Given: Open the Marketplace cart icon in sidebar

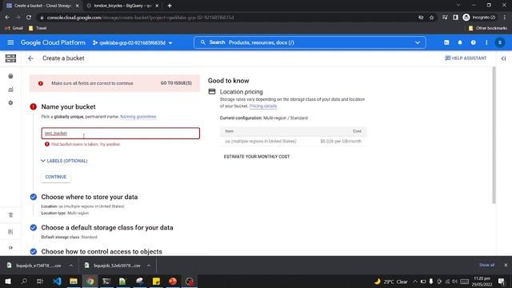Looking at the screenshot, I should tap(10, 215).
